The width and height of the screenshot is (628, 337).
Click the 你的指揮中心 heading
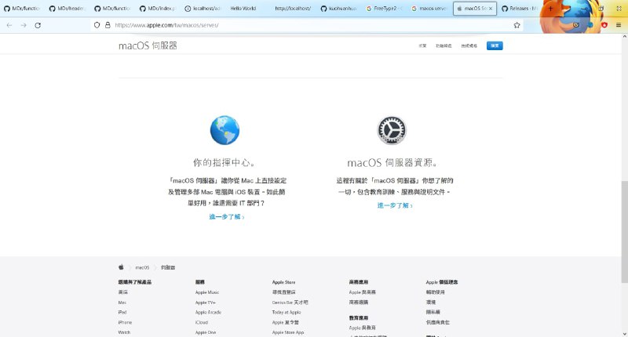tap(225, 163)
